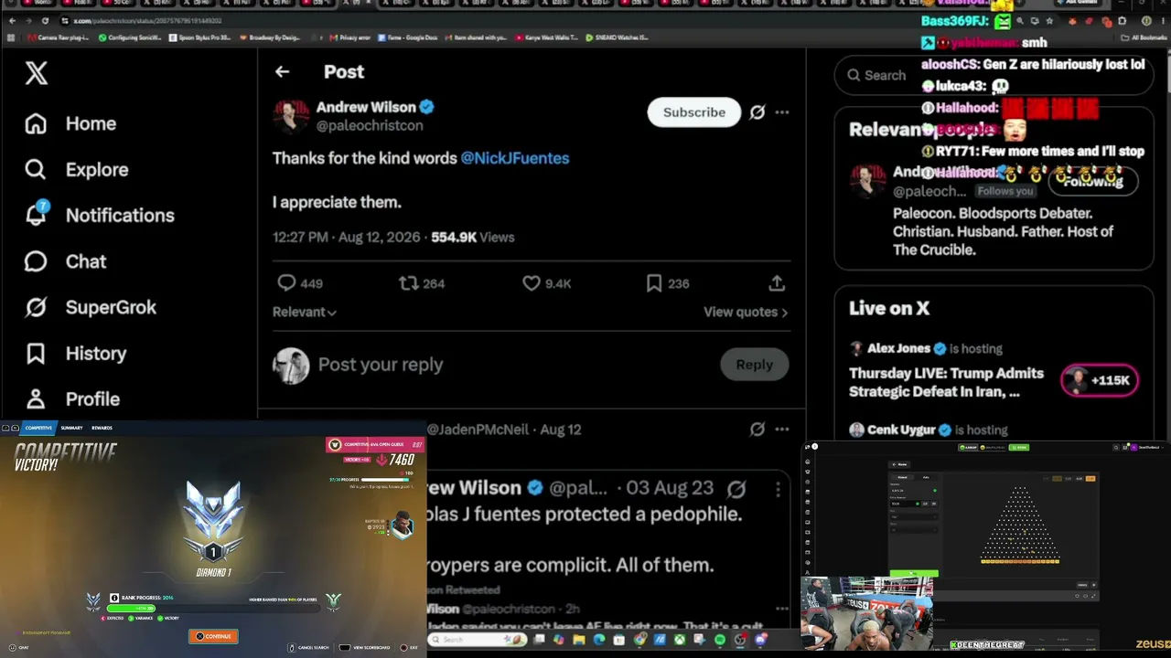Open Andrew Wilson's profile picture on the post

point(292,116)
